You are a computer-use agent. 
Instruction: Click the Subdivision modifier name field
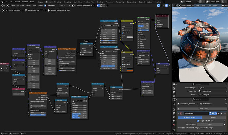pyautogui.click(x=196, y=113)
